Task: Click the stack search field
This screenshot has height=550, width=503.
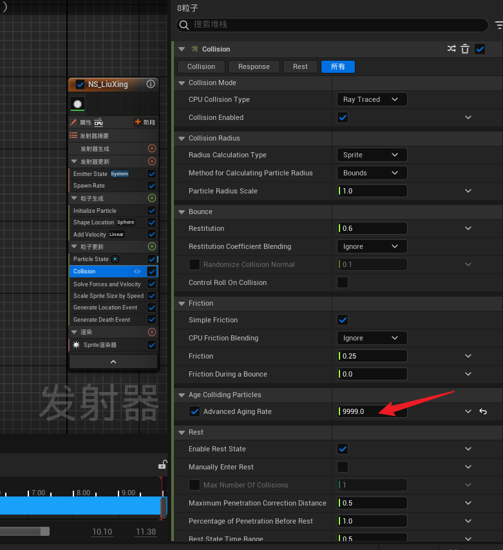Action: point(332,25)
